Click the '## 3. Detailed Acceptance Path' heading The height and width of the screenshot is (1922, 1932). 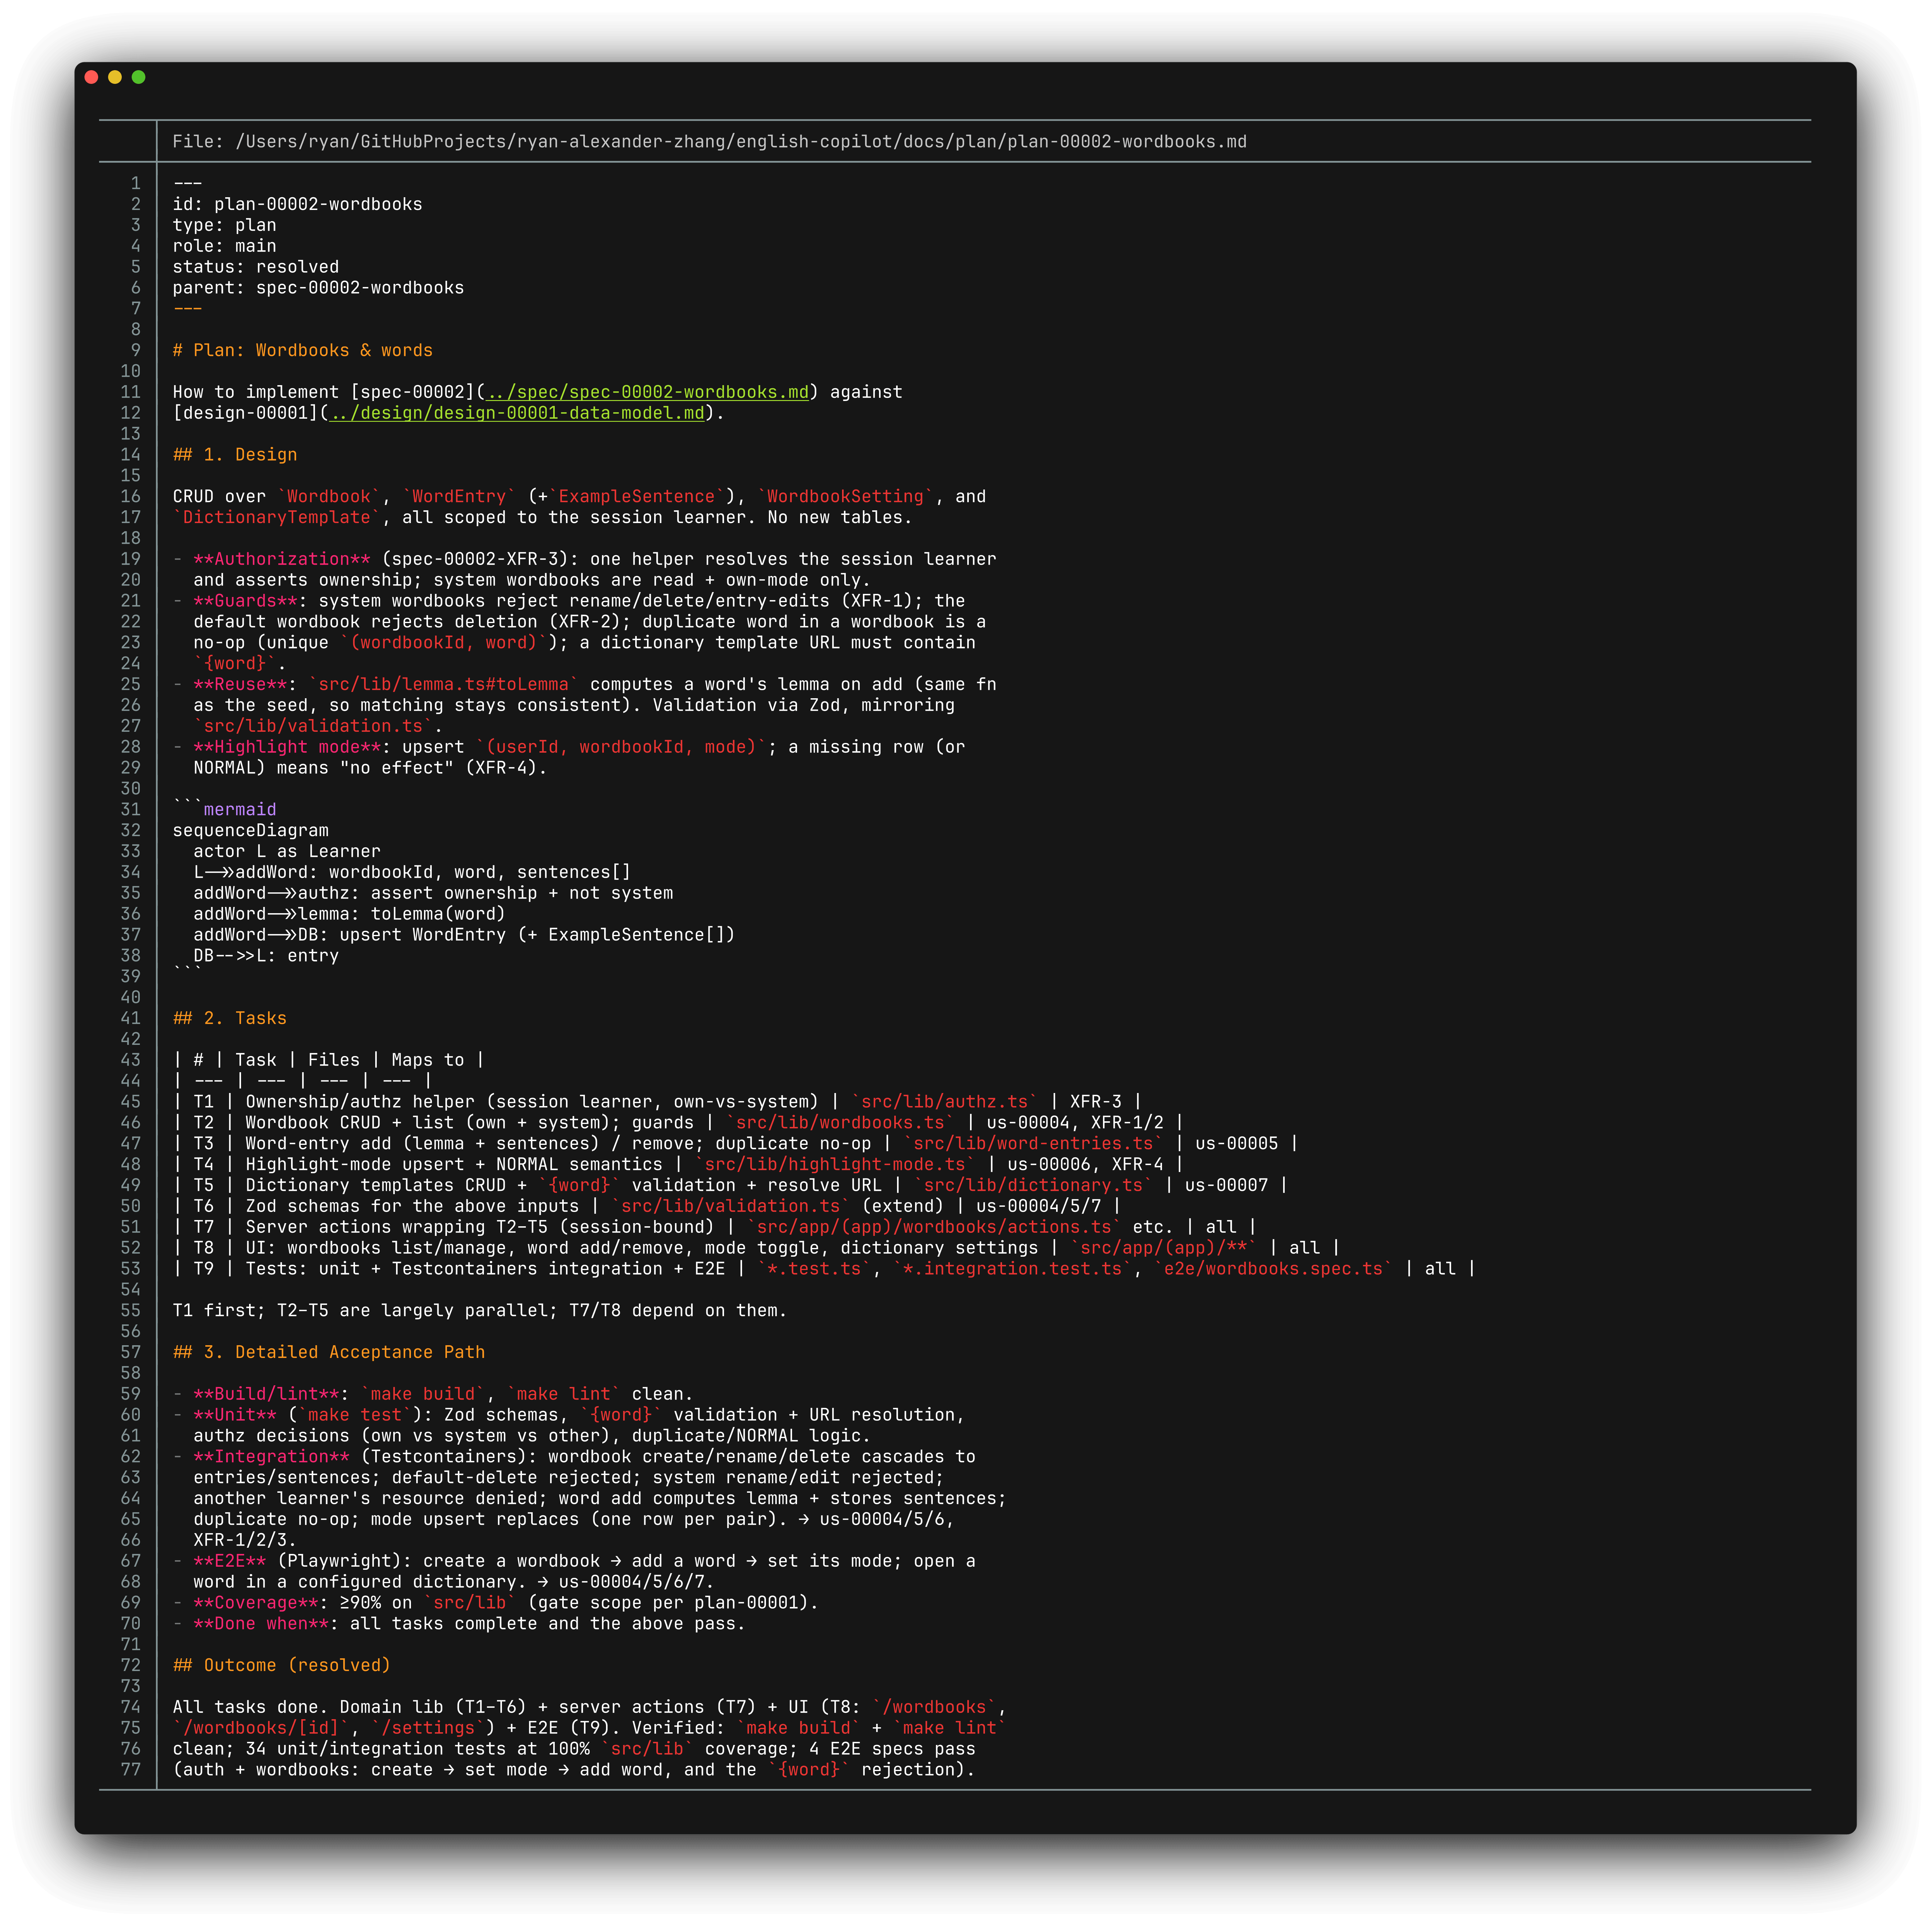click(x=329, y=1352)
